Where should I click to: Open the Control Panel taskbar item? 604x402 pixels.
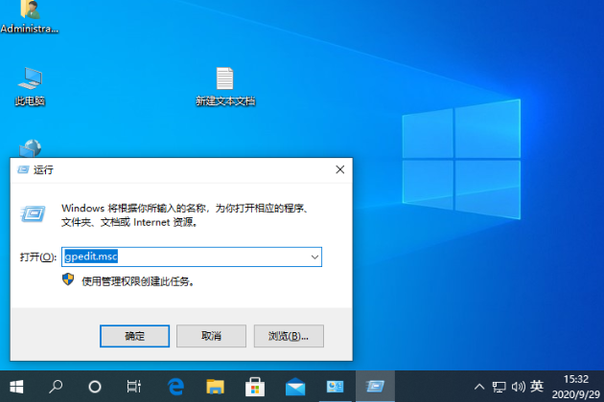click(336, 387)
